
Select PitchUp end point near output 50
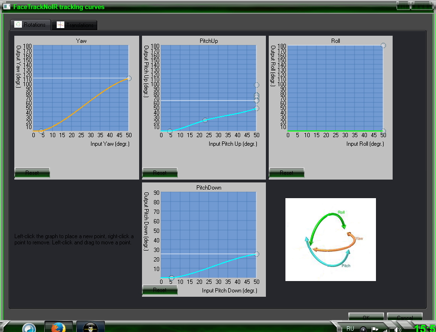[257, 108]
